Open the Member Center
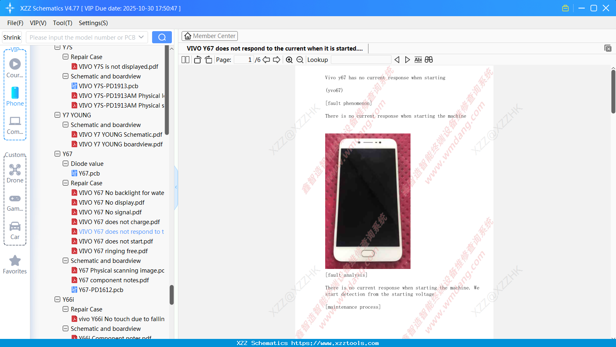Image resolution: width=616 pixels, height=347 pixels. pyautogui.click(x=210, y=36)
